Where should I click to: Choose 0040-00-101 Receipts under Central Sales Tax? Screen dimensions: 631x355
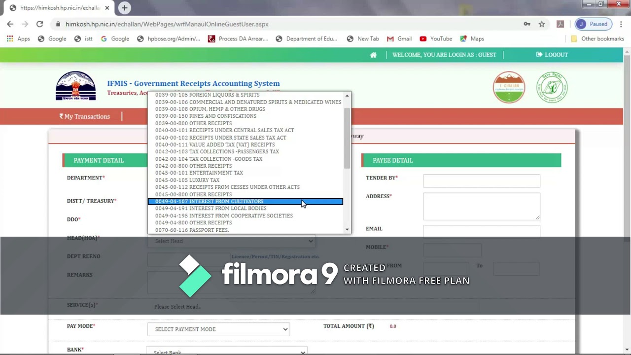245,130
